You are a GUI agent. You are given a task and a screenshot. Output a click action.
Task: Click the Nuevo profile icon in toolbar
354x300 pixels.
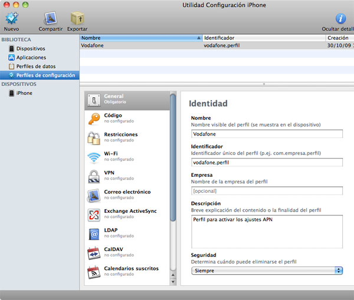12,18
